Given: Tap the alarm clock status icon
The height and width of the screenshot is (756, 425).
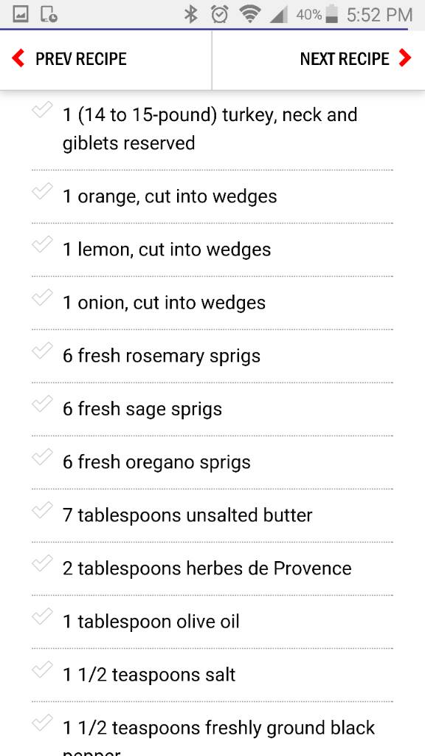Looking at the screenshot, I should coord(220,15).
